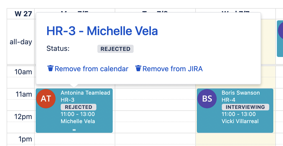Select the HR-4 issue key on the event

(228, 100)
